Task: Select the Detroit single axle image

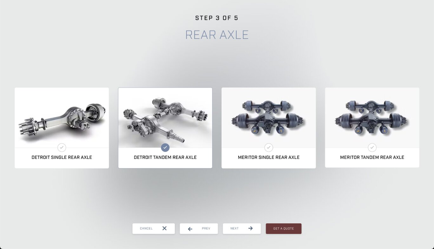Action: (x=62, y=118)
